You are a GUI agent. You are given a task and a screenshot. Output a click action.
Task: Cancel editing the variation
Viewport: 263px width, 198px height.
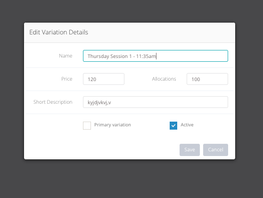tap(215, 149)
